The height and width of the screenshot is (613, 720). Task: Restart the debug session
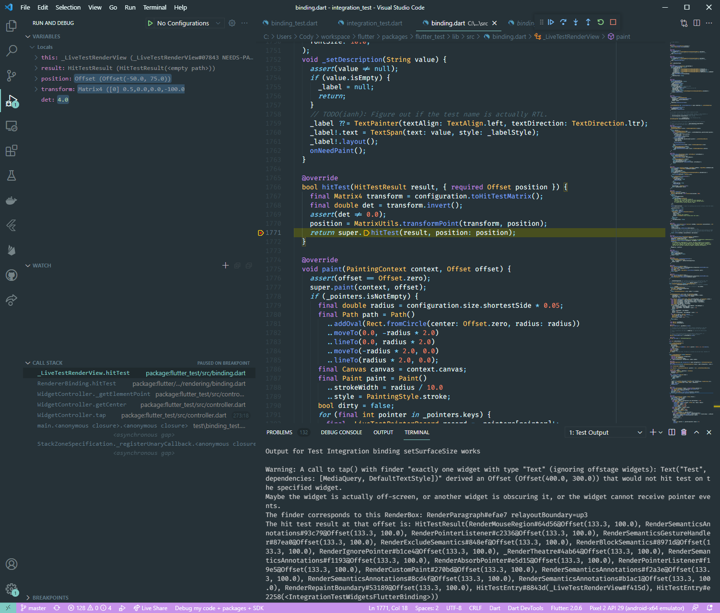(x=601, y=22)
